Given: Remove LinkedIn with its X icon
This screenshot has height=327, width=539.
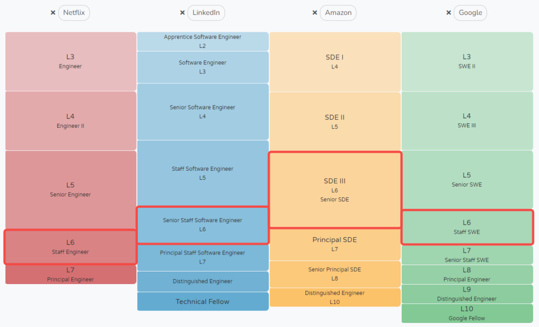Looking at the screenshot, I should 183,12.
